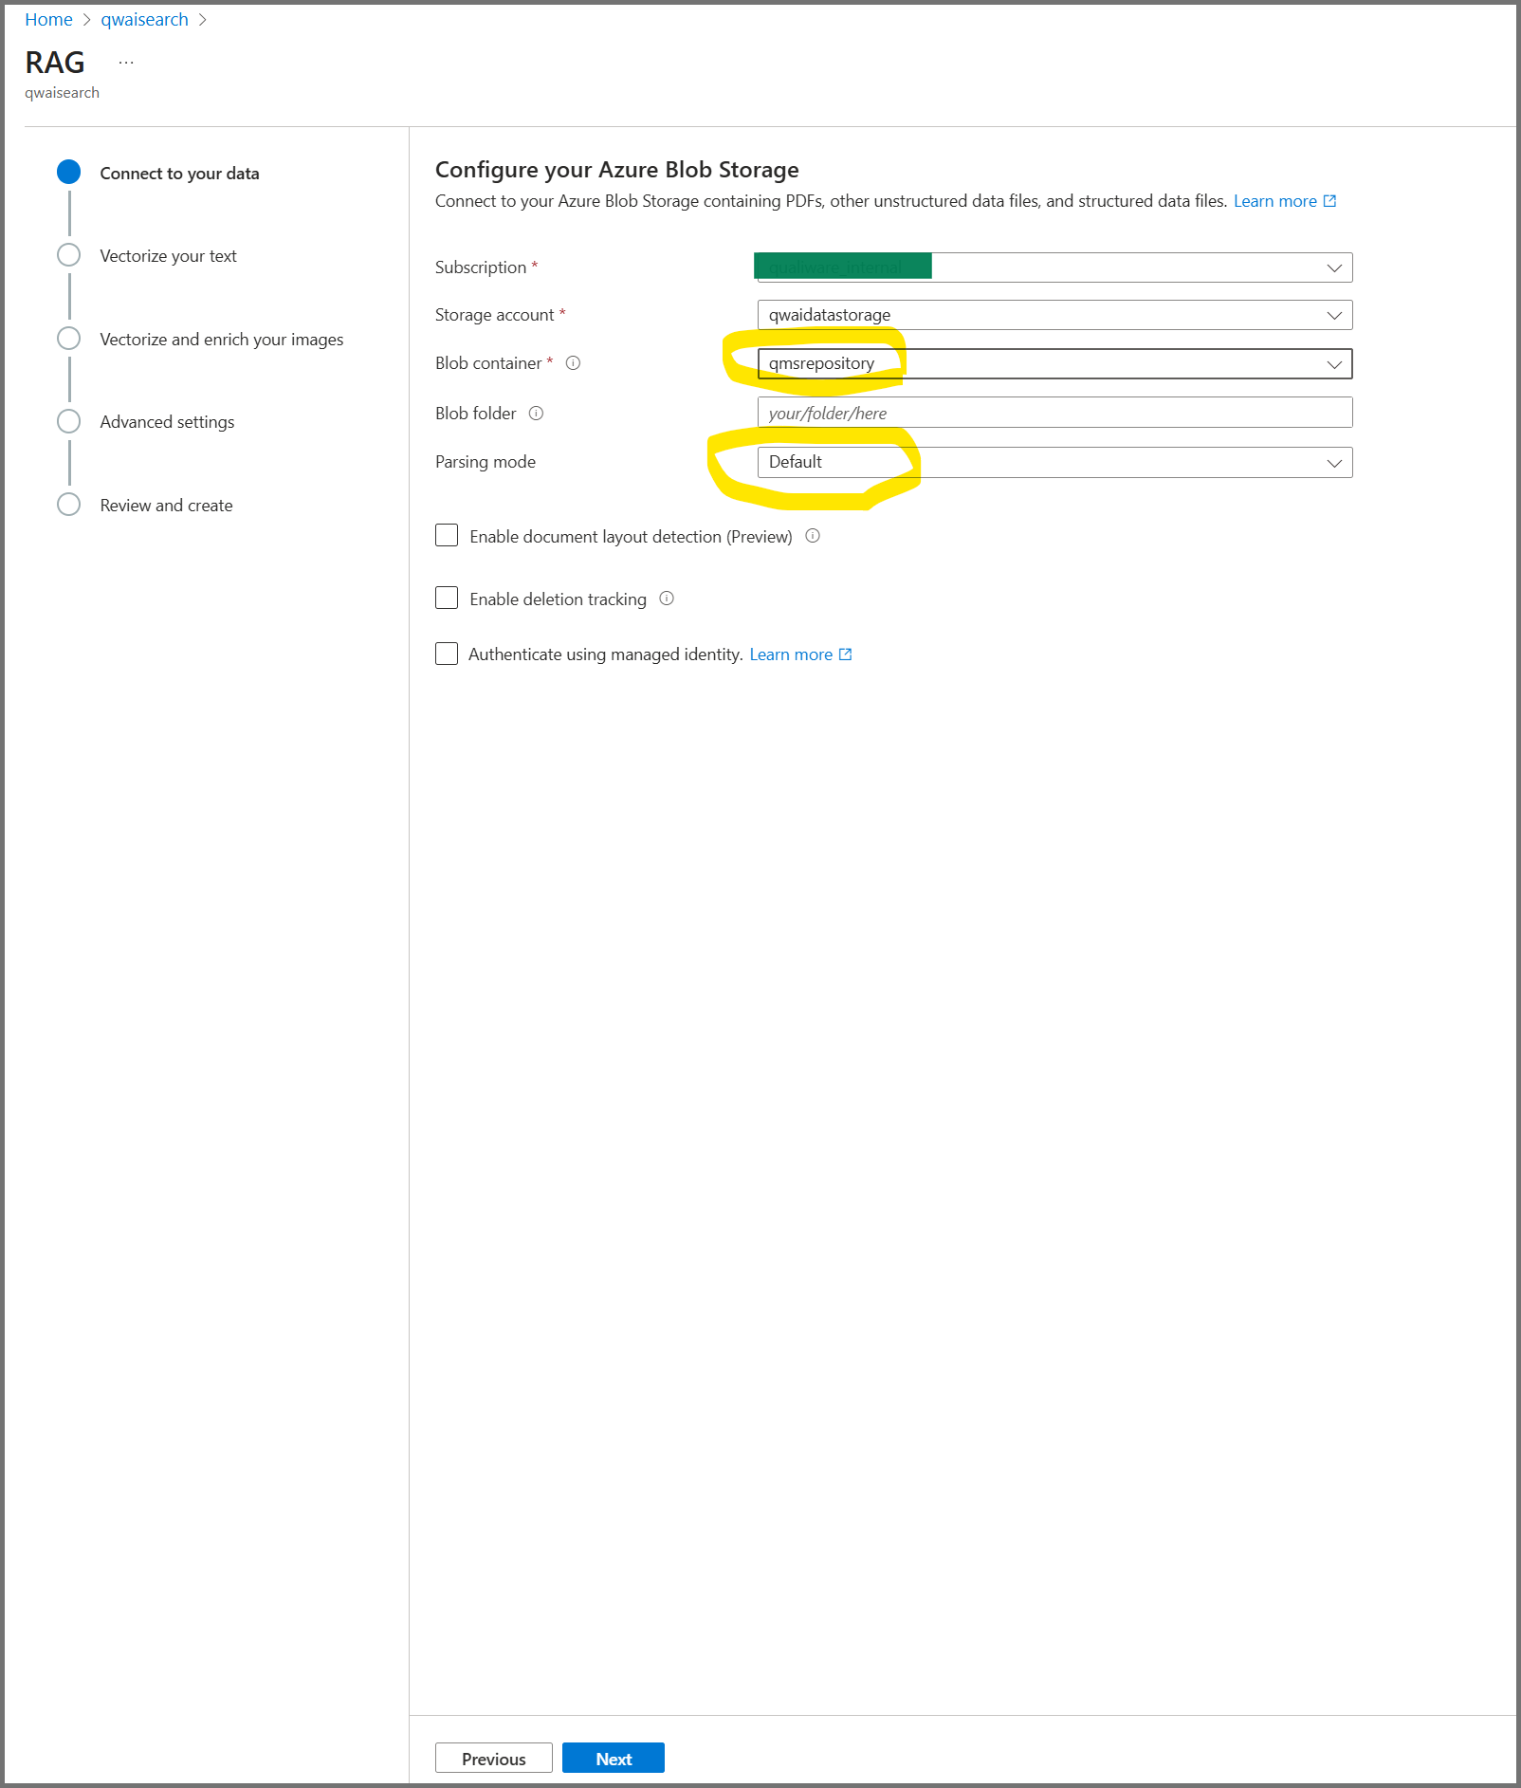Click the Blob folder input field
This screenshot has width=1521, height=1788.
(1054, 414)
